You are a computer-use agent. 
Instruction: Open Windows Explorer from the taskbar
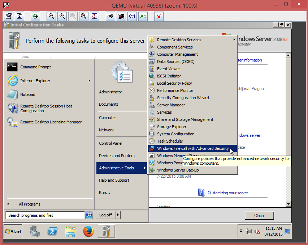[70, 231]
